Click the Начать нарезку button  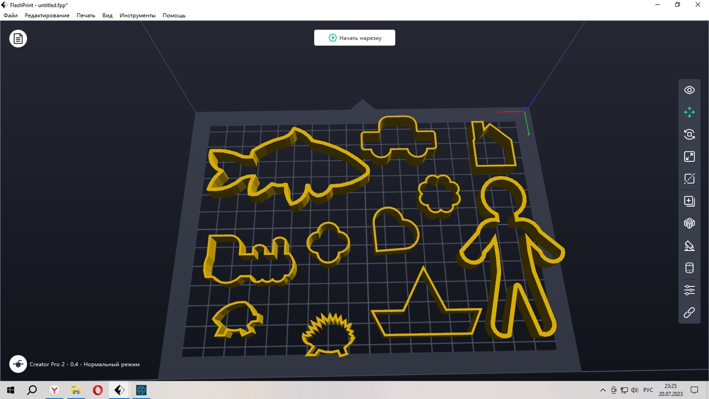pos(354,38)
